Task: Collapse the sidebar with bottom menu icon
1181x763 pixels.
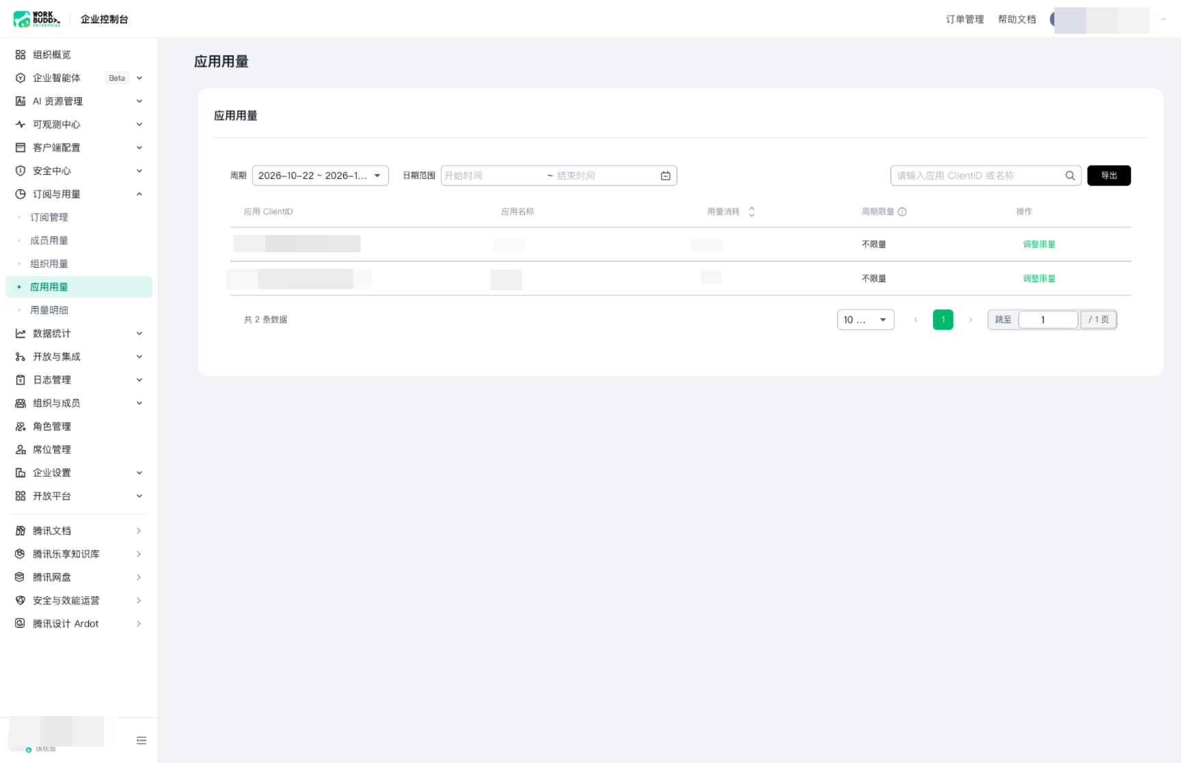Action: [141, 740]
